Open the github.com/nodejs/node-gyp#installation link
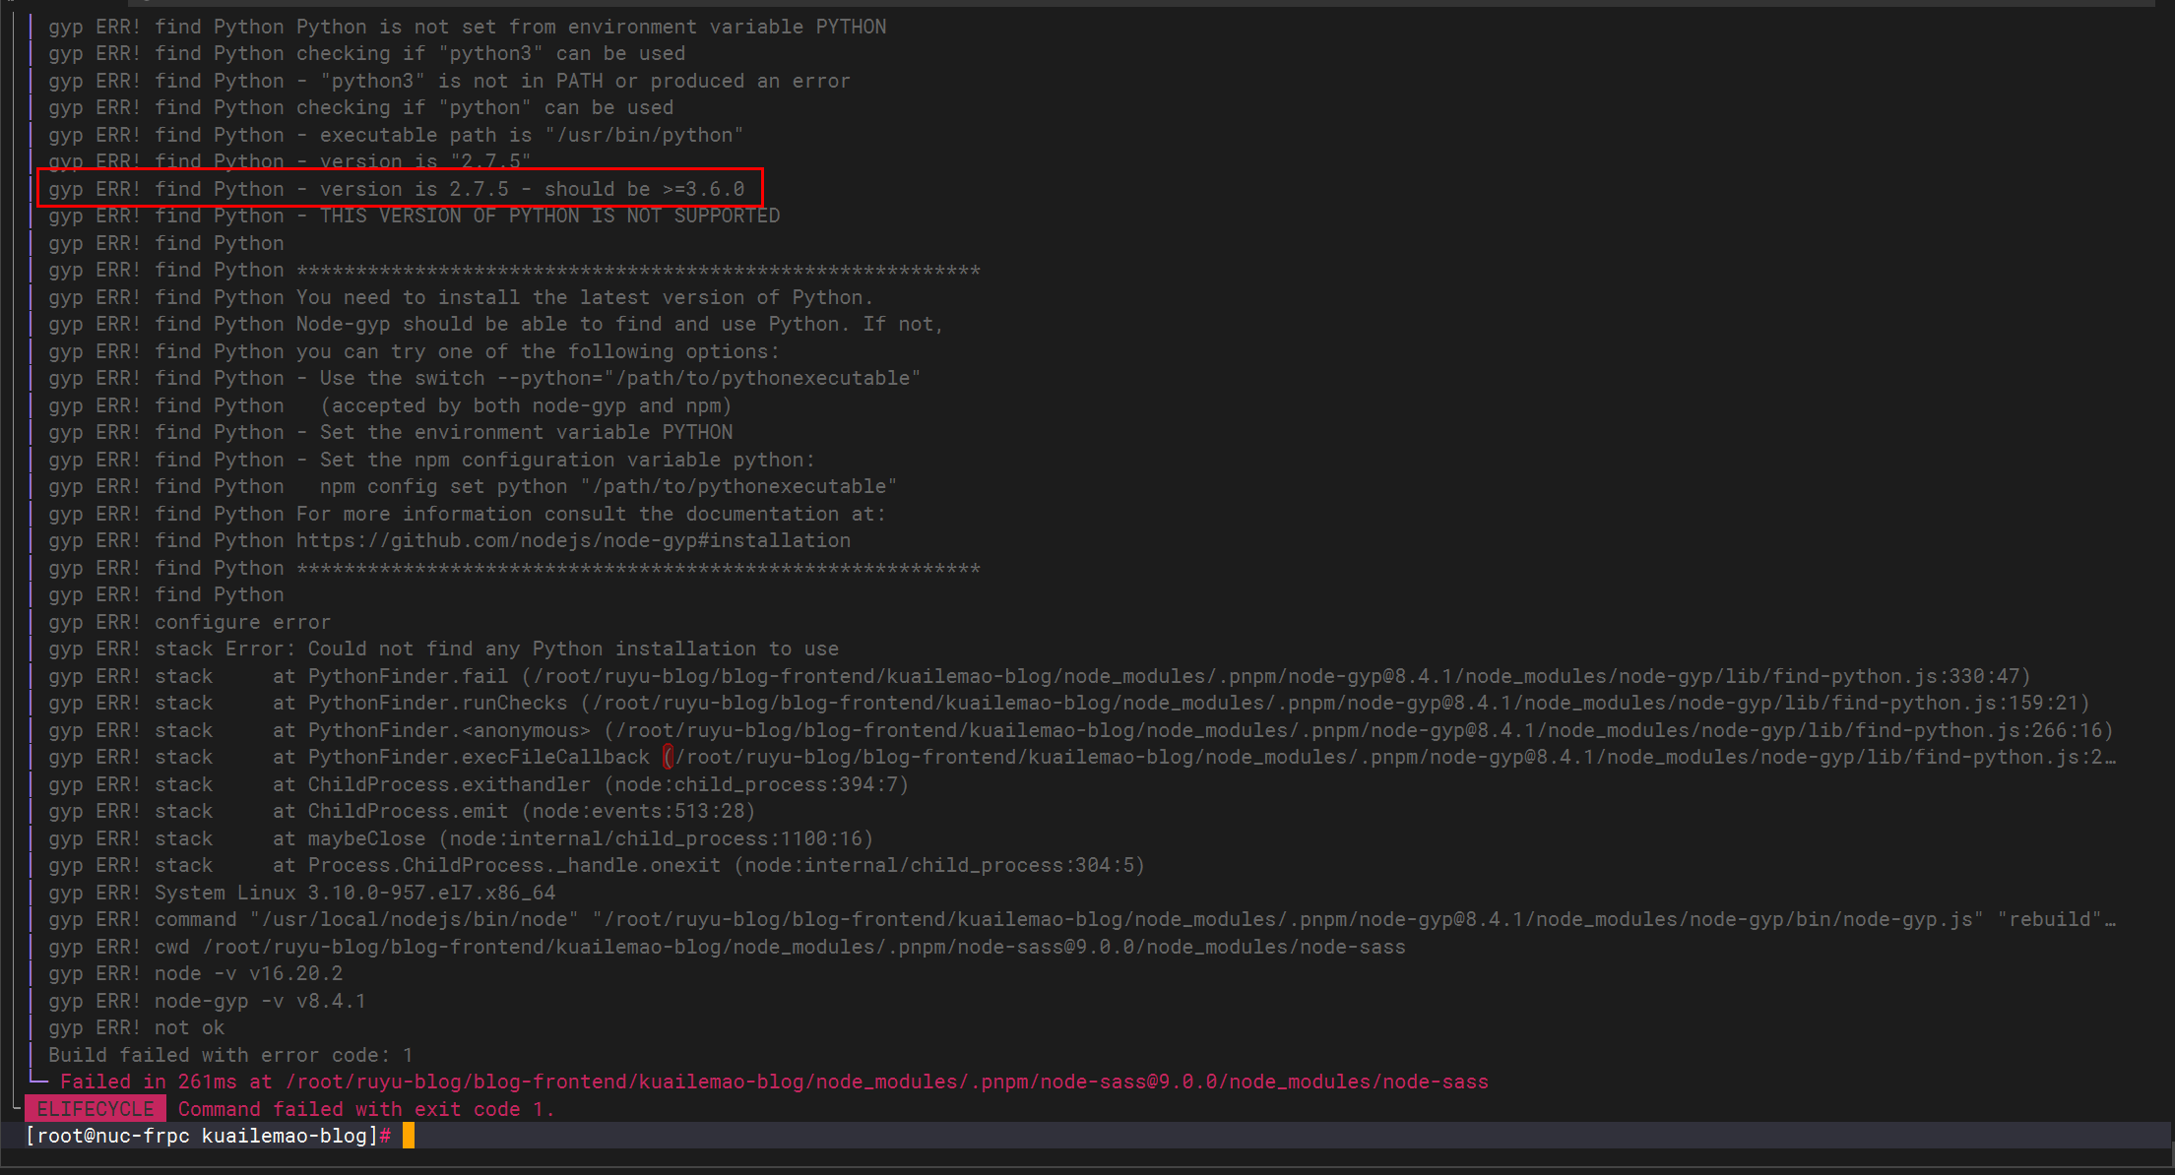This screenshot has width=2175, height=1175. tap(573, 540)
